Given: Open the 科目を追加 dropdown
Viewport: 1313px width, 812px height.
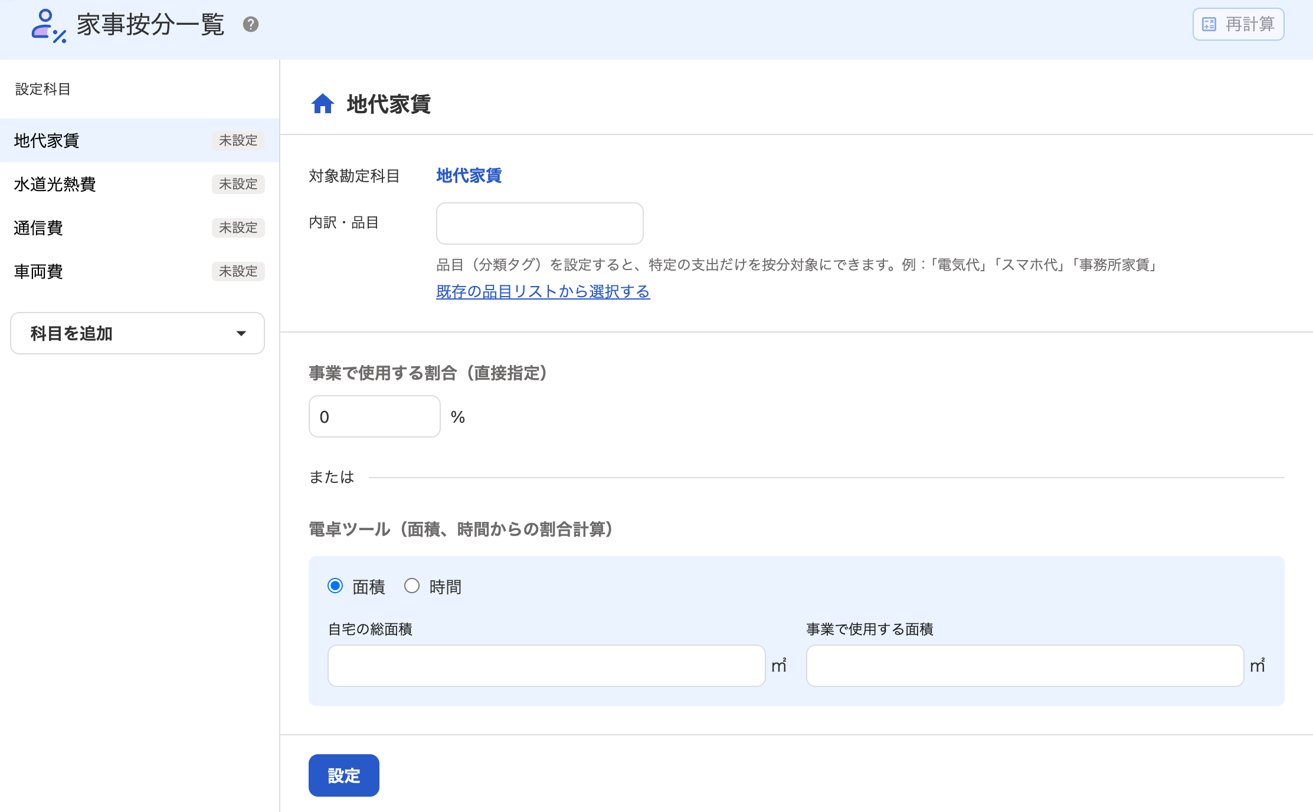Looking at the screenshot, I should [137, 333].
